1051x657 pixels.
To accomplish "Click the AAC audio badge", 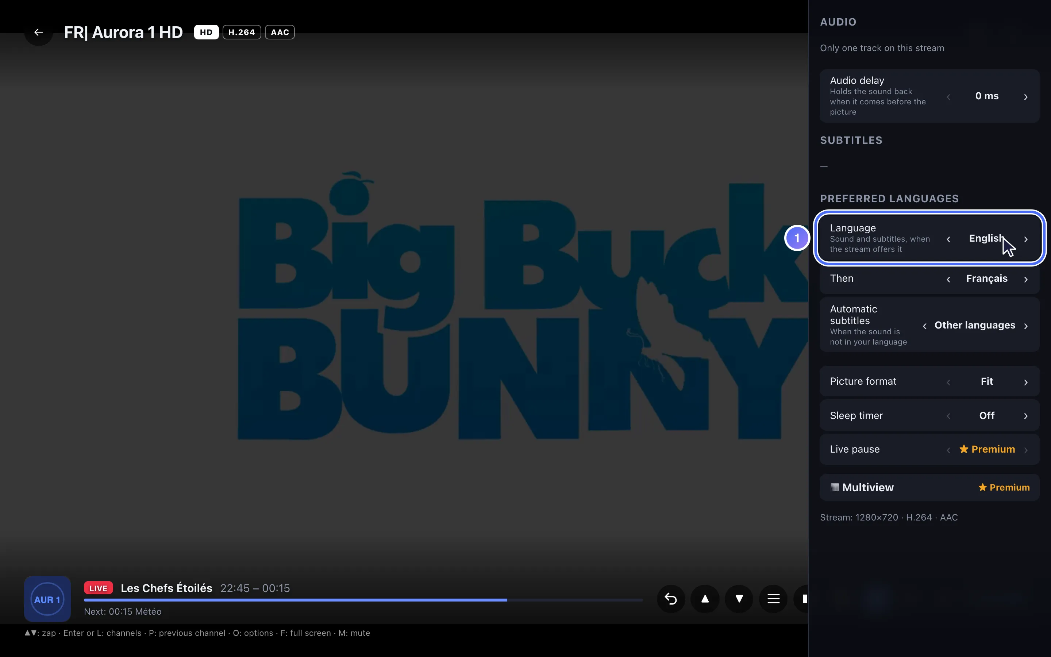I will 280,32.
